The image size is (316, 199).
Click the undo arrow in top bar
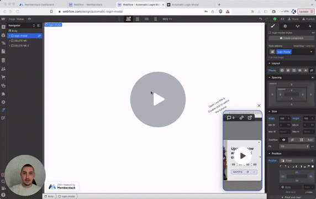coord(261,19)
